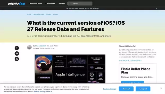View author Max McCaskill profile
Image resolution: width=165 pixels, height=94 pixels.
40,46
